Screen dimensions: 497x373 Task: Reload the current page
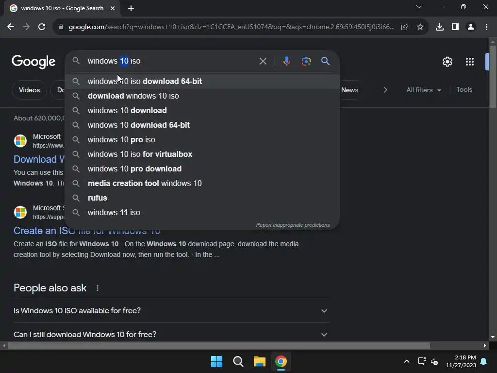click(42, 27)
